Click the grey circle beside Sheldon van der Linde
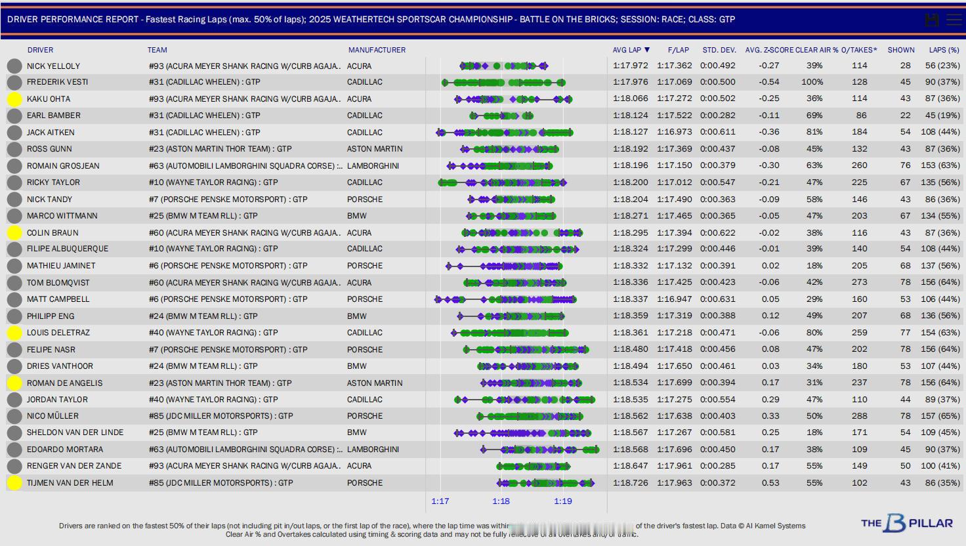This screenshot has width=966, height=546. pyautogui.click(x=14, y=432)
